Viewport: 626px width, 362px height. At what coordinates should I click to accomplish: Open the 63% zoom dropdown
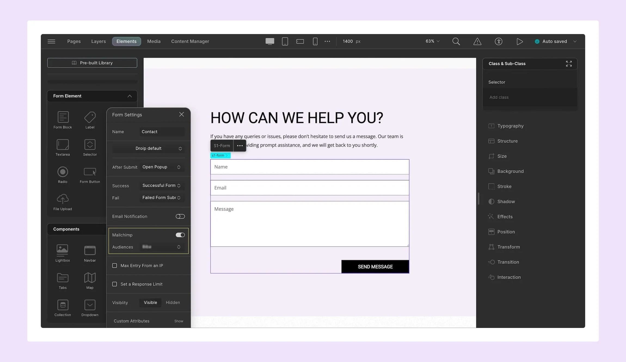click(x=432, y=41)
